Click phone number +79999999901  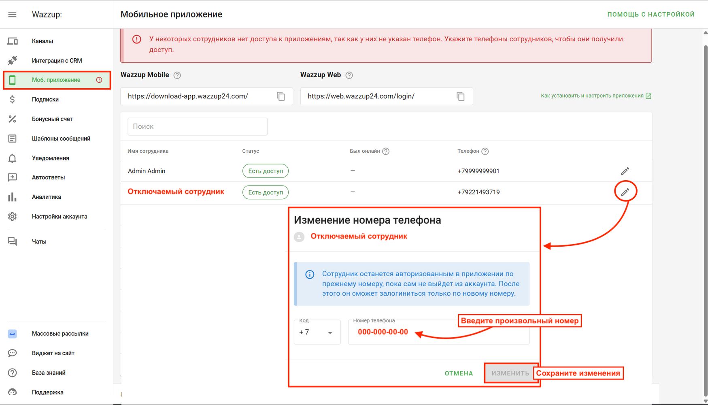point(478,171)
